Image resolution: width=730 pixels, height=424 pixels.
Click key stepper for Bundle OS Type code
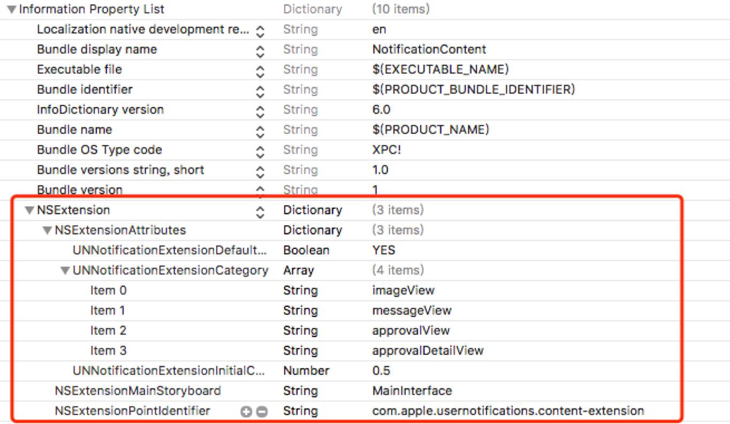tap(260, 150)
